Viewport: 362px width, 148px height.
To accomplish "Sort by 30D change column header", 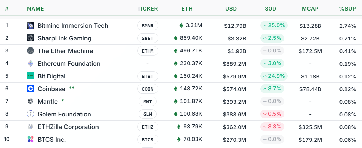I will (x=271, y=9).
